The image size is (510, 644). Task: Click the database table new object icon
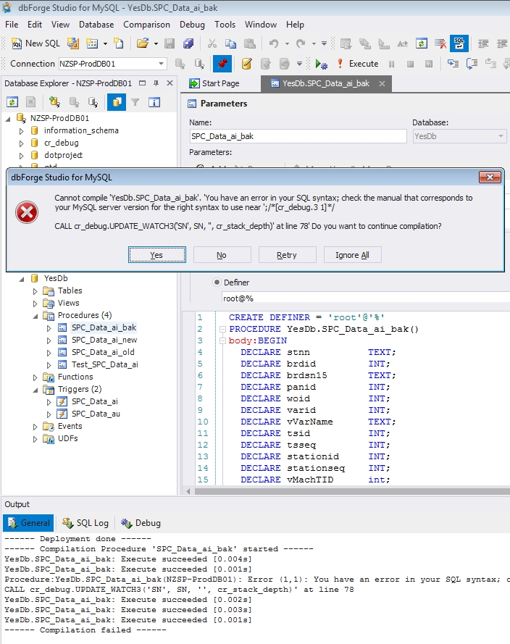(92, 43)
